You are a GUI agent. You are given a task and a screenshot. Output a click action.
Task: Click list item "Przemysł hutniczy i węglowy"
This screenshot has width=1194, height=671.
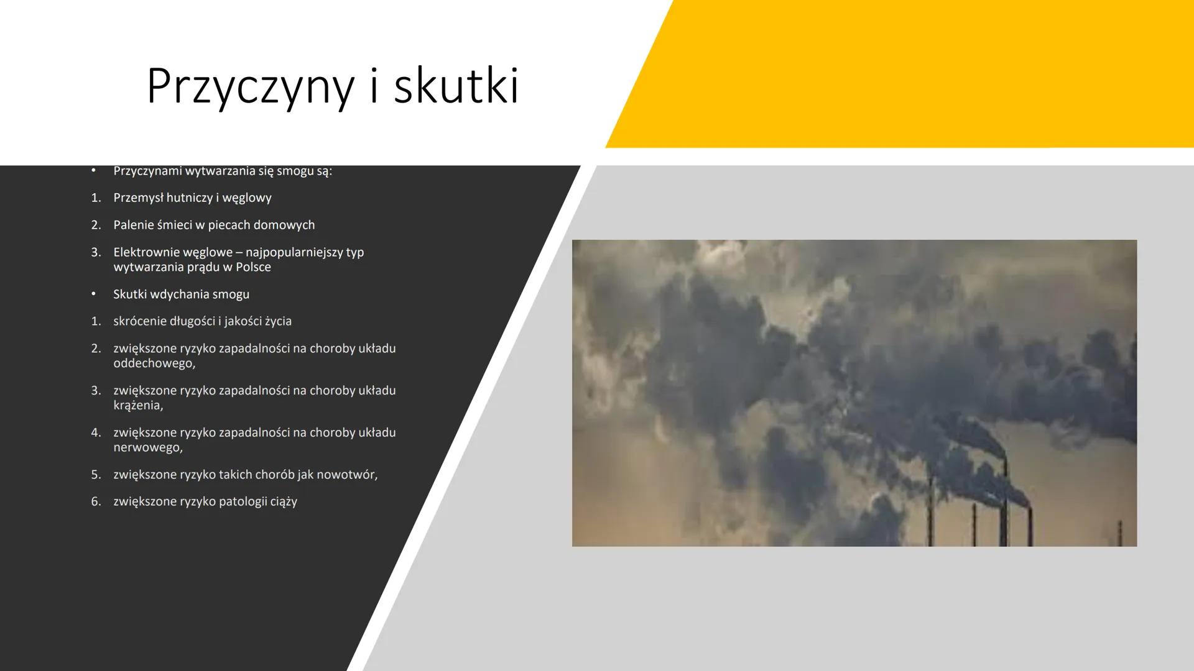tap(193, 198)
